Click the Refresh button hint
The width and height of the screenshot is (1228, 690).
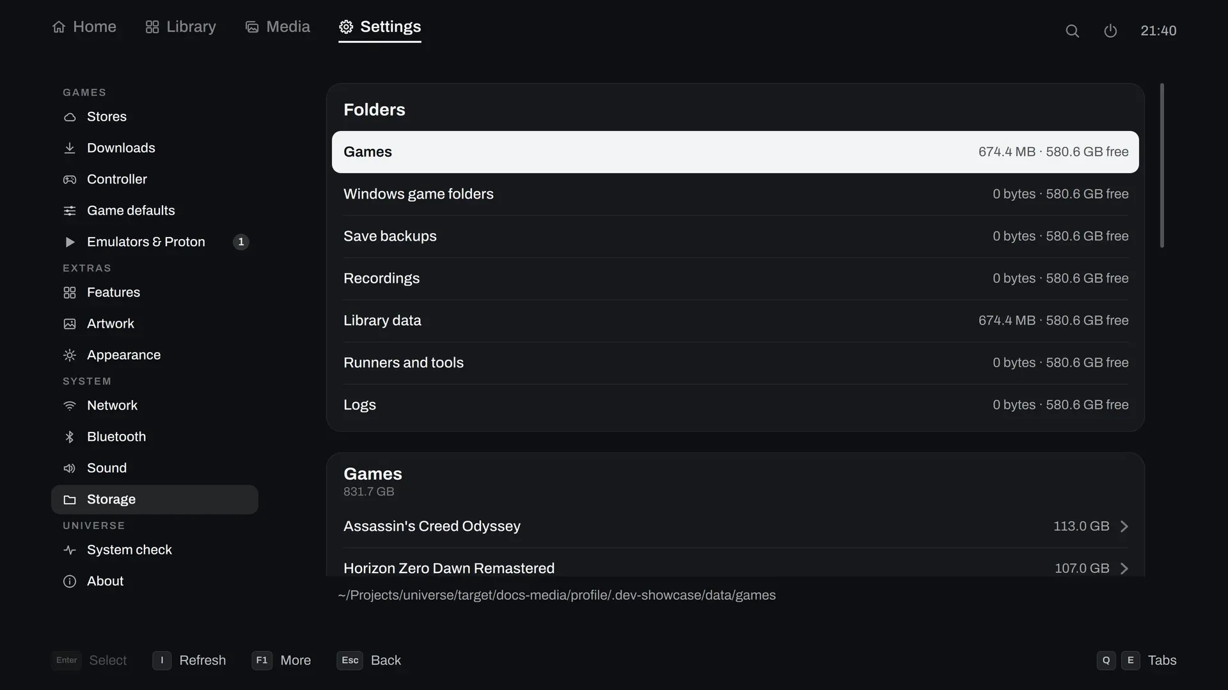point(189,661)
